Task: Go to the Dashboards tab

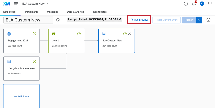Action: [100, 12]
